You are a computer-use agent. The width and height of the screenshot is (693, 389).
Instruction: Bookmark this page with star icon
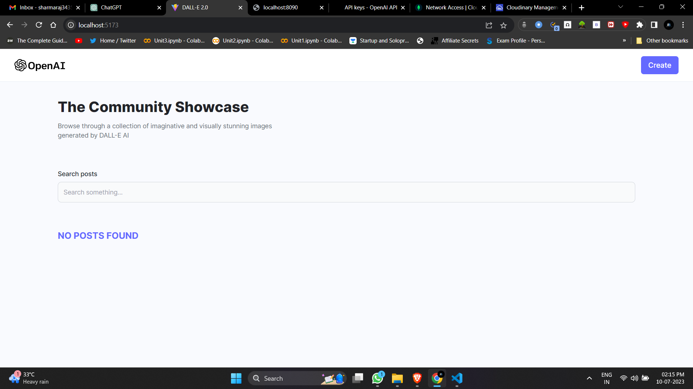pyautogui.click(x=504, y=25)
